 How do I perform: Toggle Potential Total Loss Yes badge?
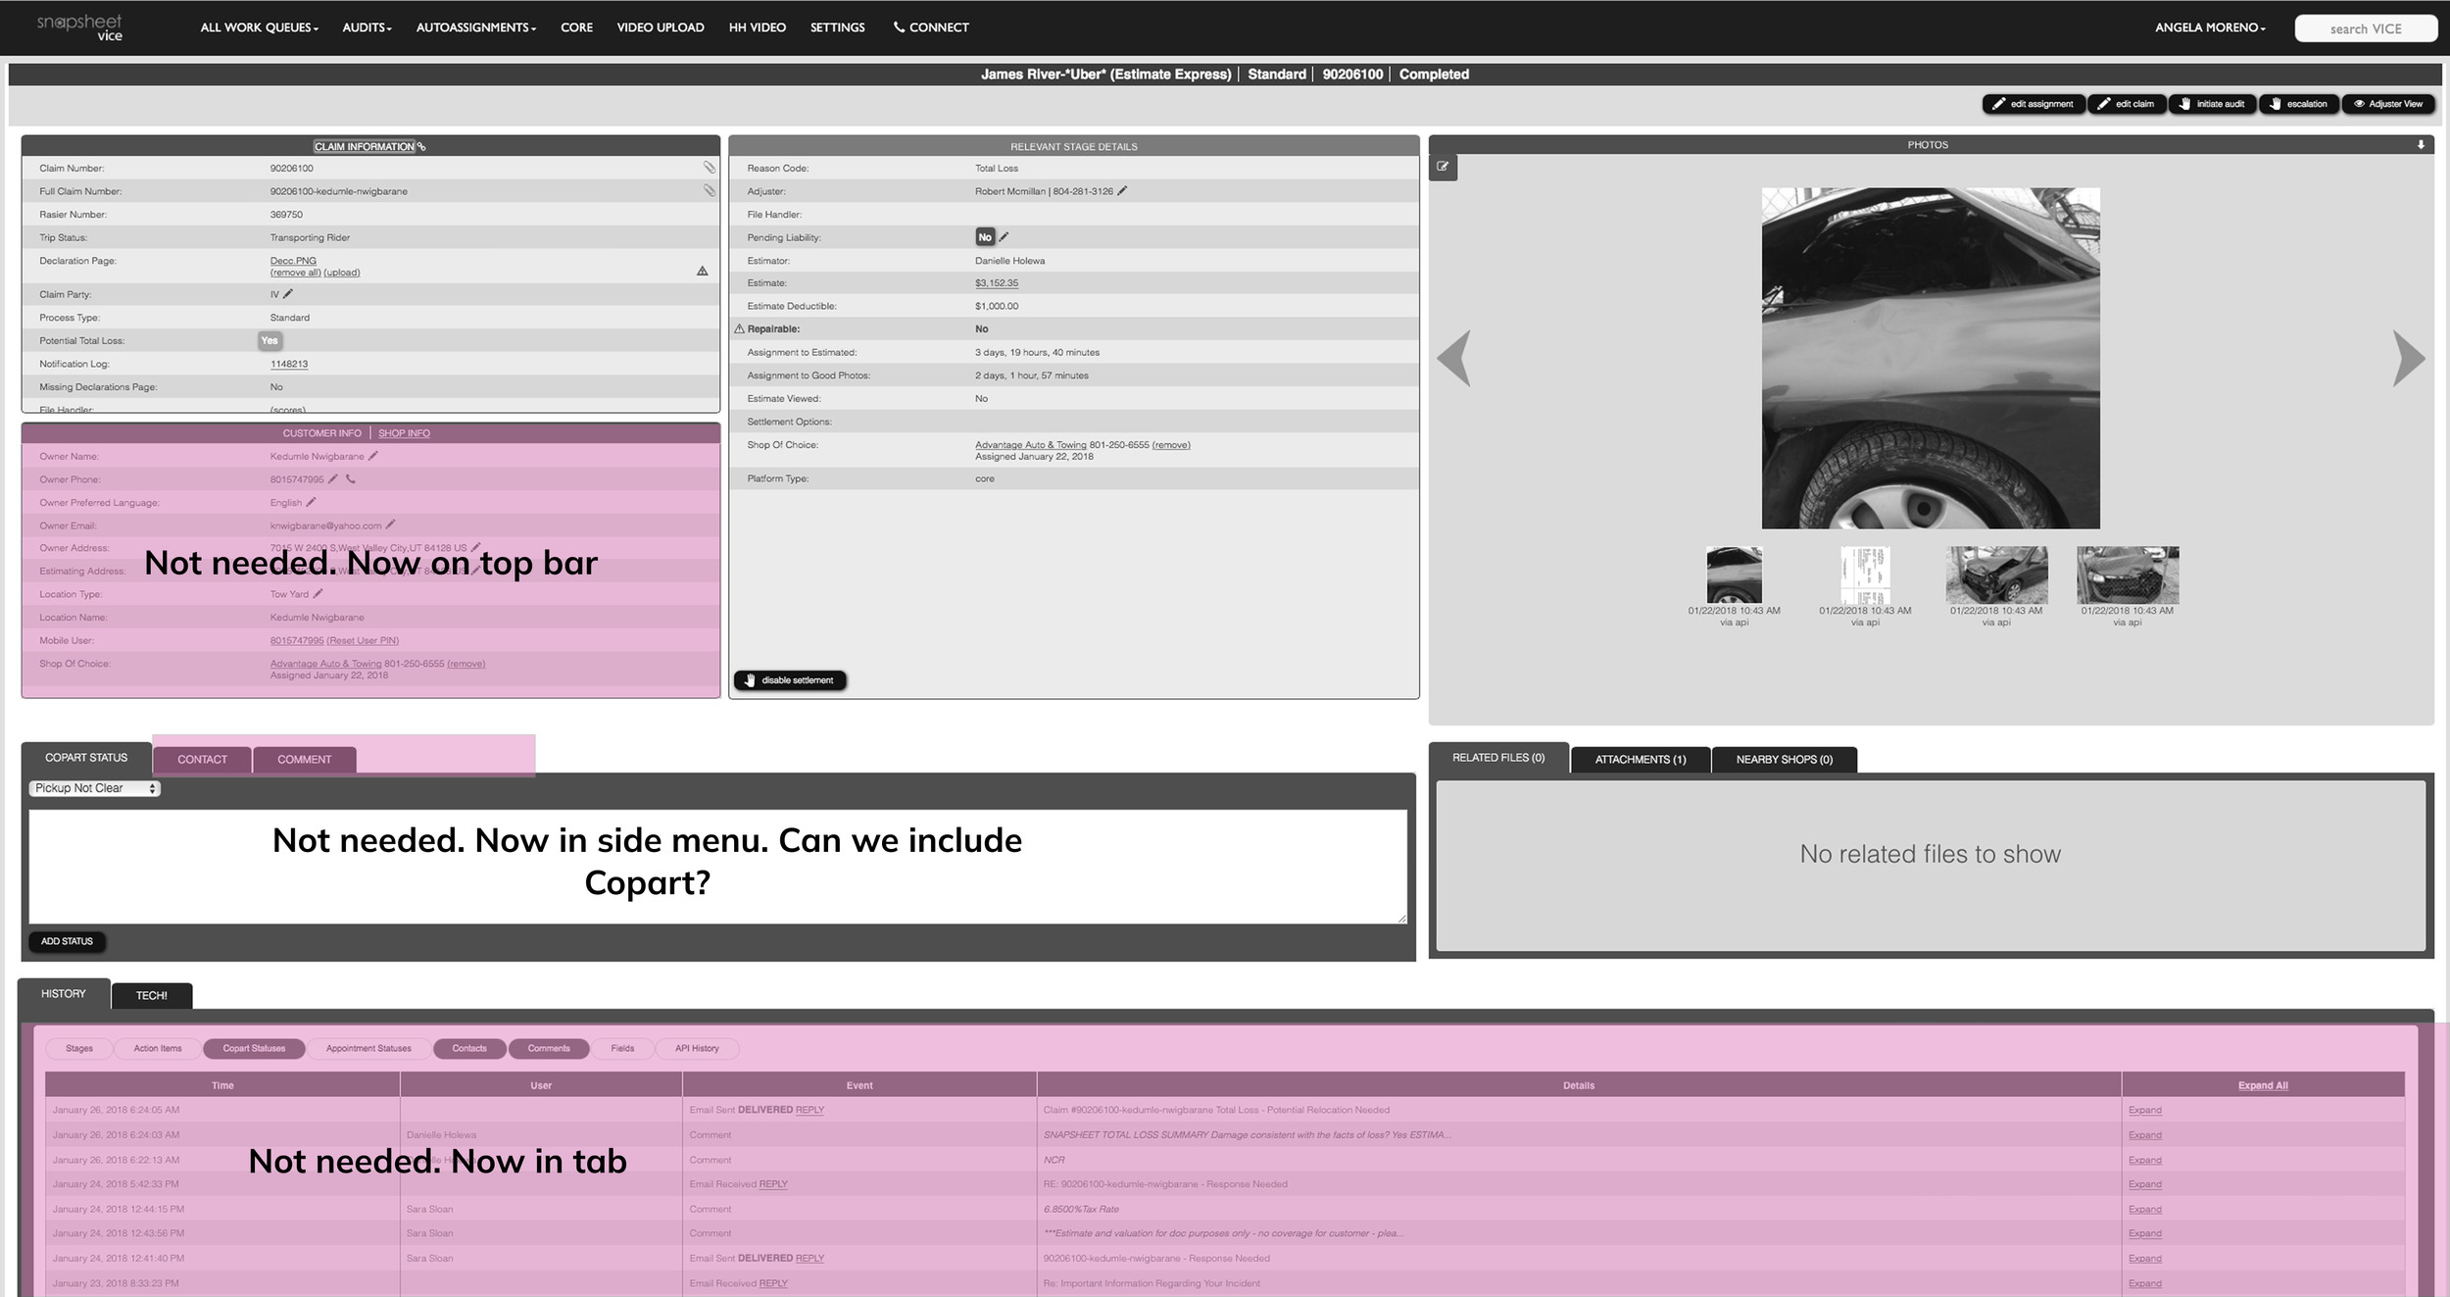[x=269, y=340]
